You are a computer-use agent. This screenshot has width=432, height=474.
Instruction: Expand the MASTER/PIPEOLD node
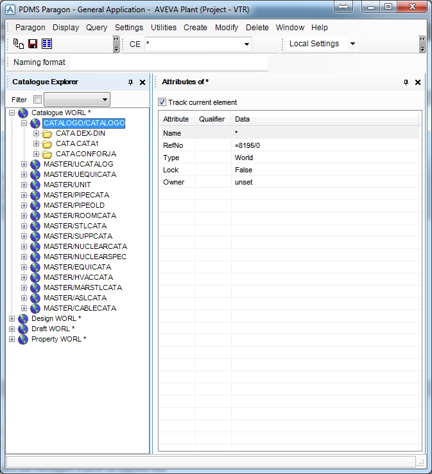coord(24,206)
